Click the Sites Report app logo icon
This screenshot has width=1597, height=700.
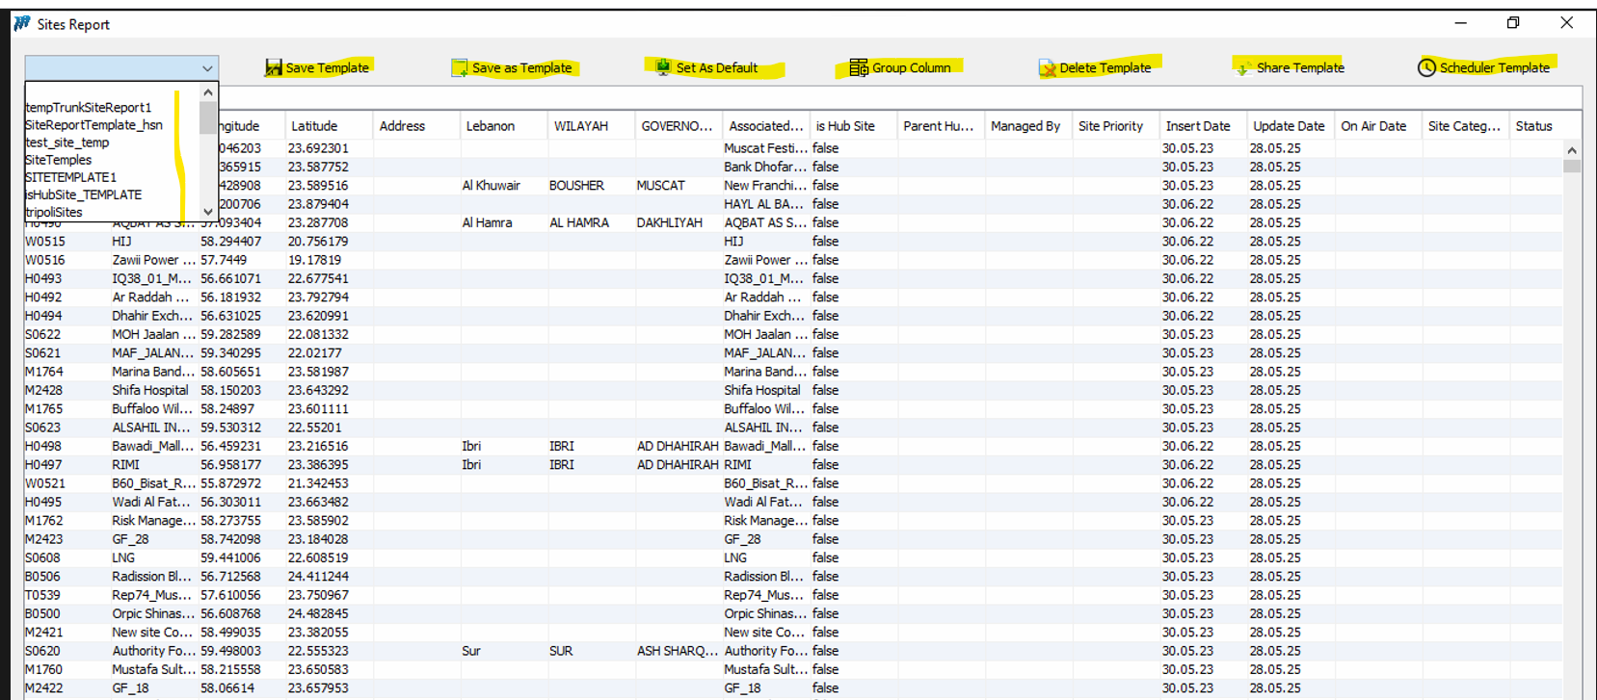[22, 24]
